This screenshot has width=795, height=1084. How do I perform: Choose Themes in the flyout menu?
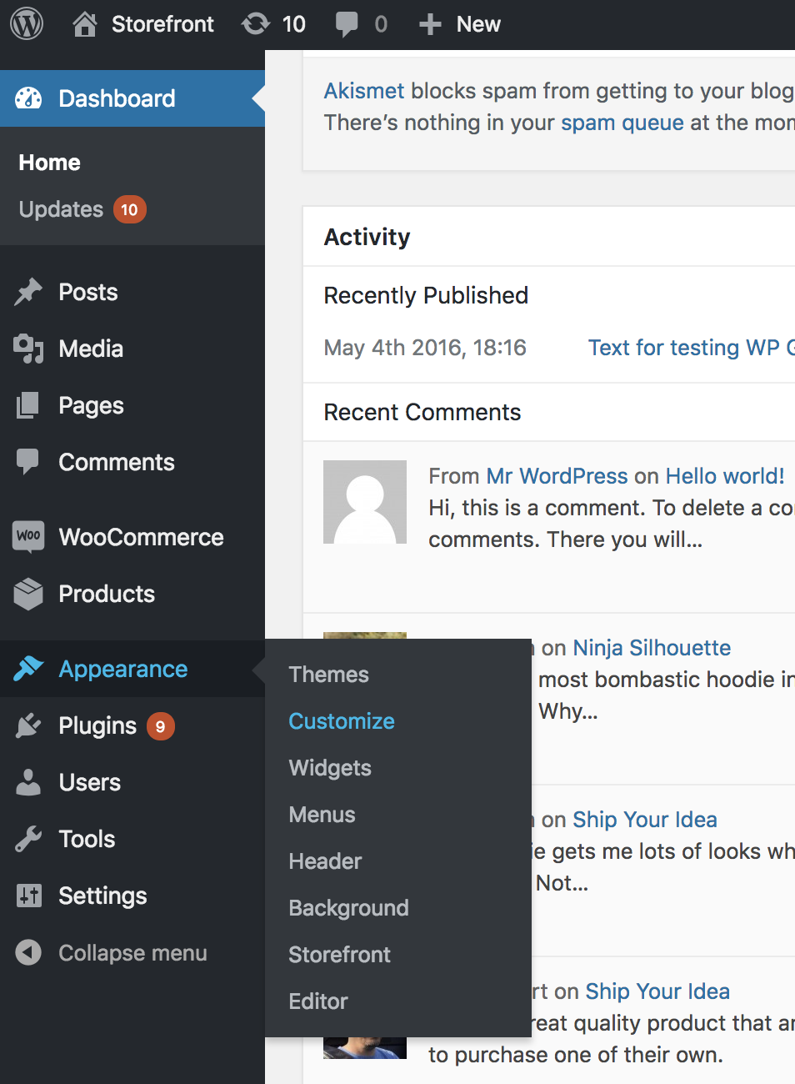(x=328, y=675)
